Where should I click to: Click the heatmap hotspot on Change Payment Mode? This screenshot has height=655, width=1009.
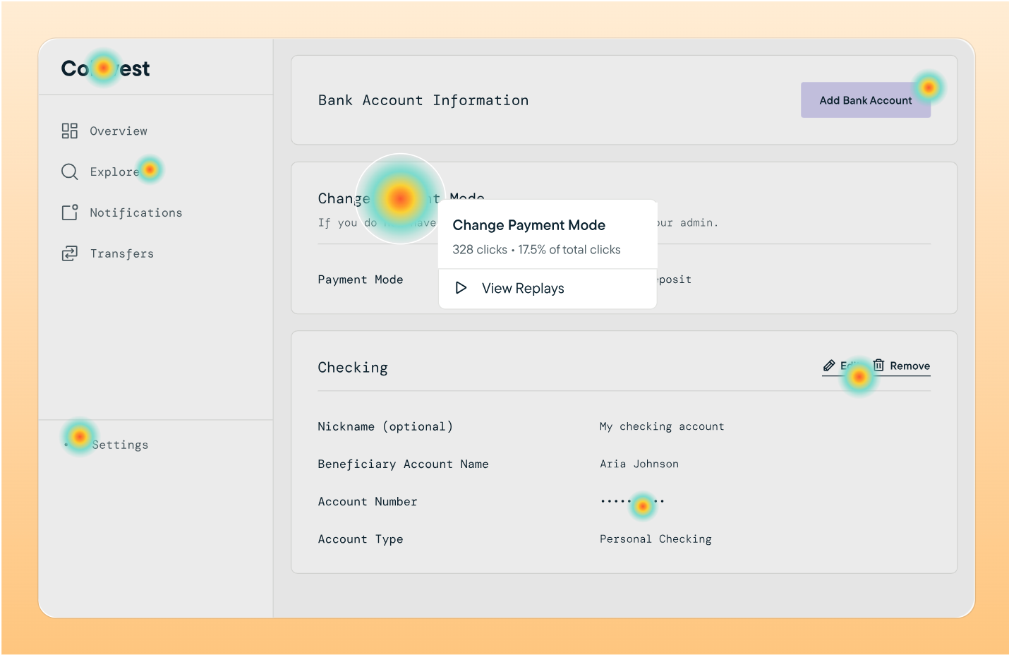point(400,198)
